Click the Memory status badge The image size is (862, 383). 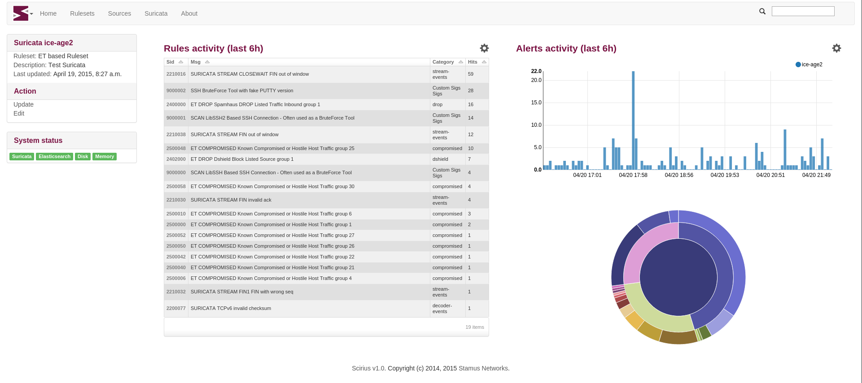pos(105,156)
